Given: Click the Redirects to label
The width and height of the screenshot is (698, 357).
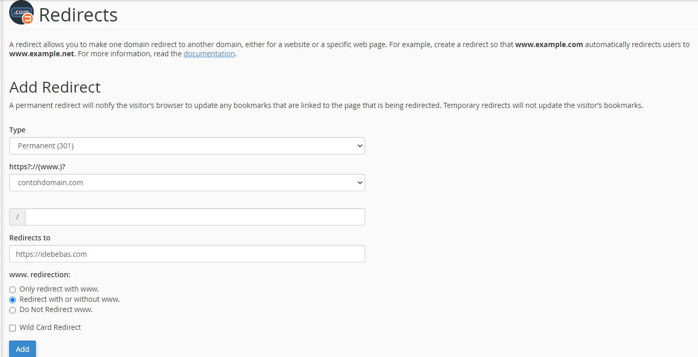Looking at the screenshot, I should click(30, 237).
